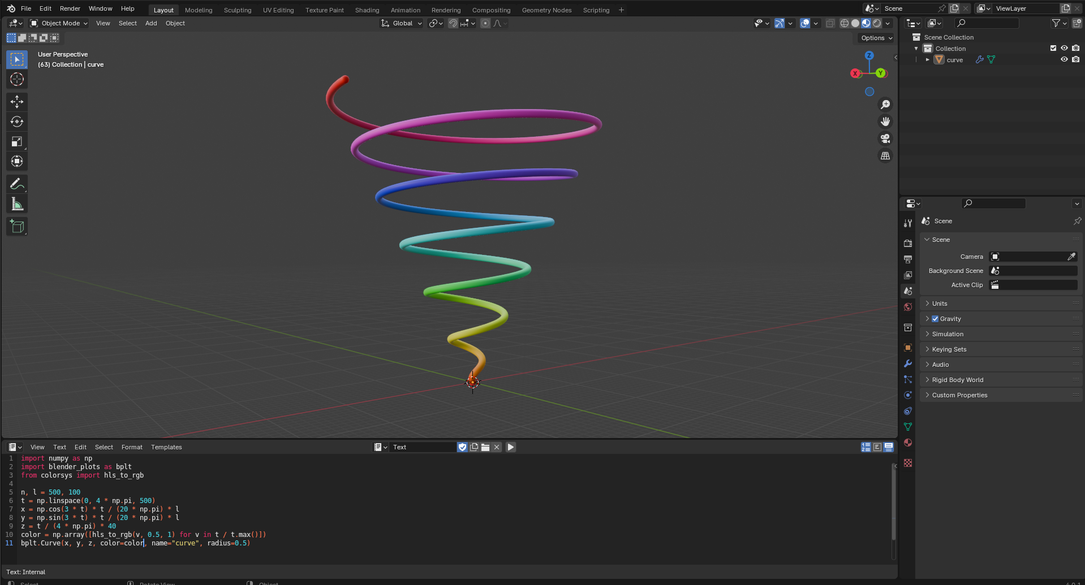Click the viewport Options button

876,38
